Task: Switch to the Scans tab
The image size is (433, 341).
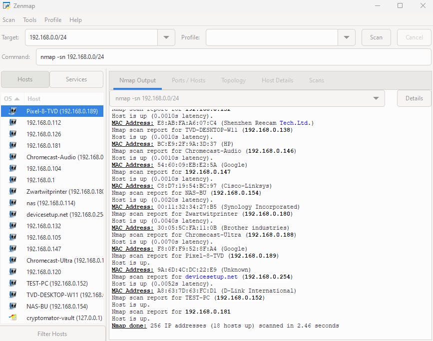Action: [317, 80]
